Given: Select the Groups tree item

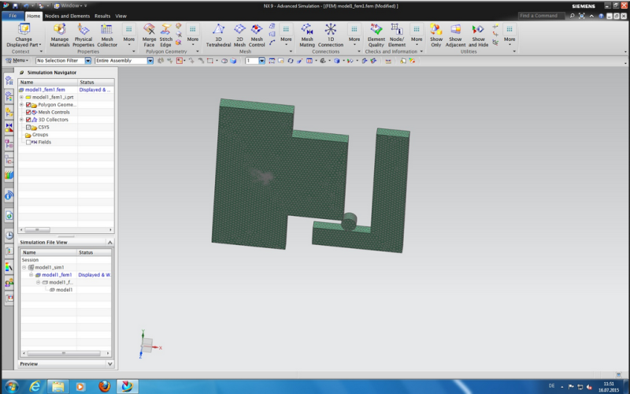Looking at the screenshot, I should pos(40,135).
